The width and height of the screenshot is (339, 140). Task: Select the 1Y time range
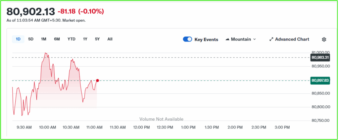(85, 39)
